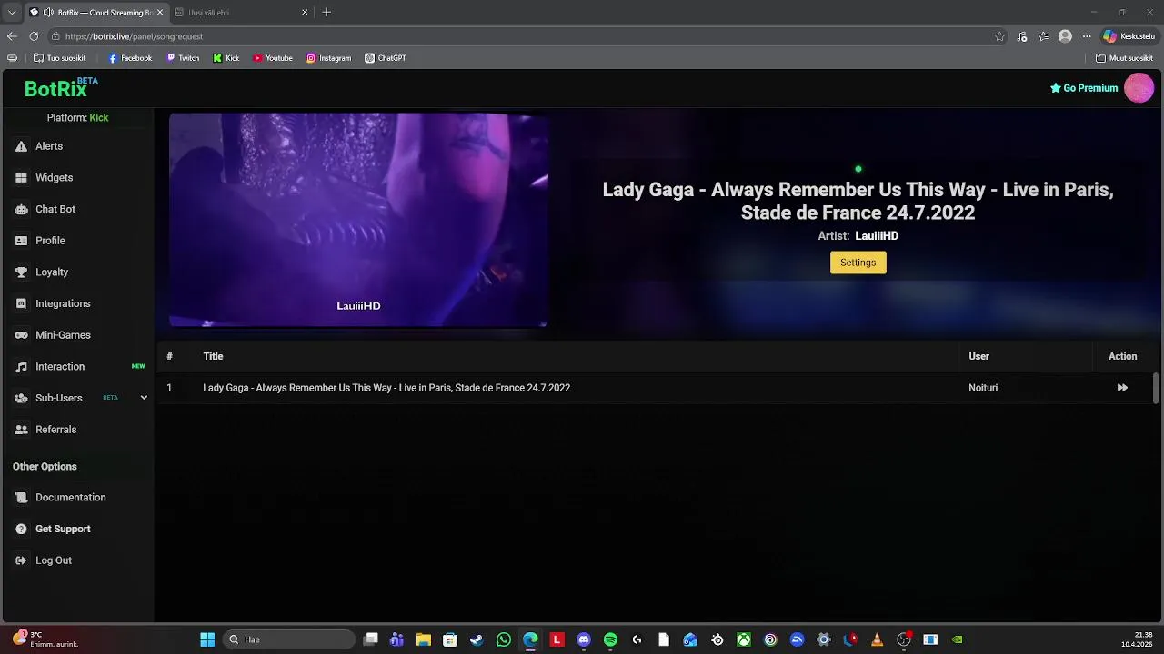Open Spotify from the taskbar
The height and width of the screenshot is (654, 1164).
[x=610, y=639]
